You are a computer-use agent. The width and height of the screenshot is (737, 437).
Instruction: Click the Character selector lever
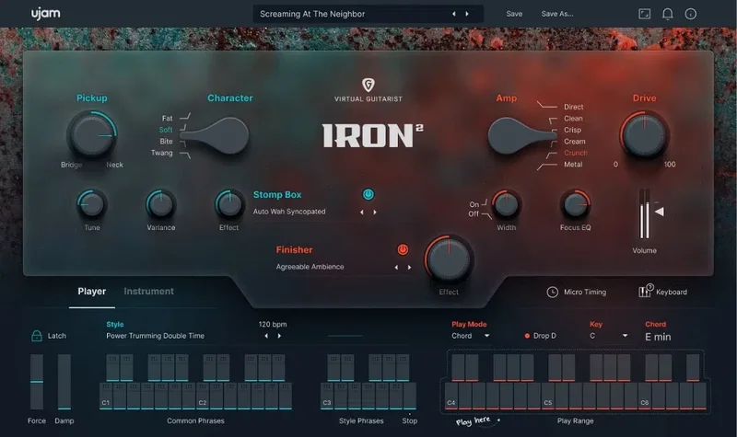[x=215, y=136]
